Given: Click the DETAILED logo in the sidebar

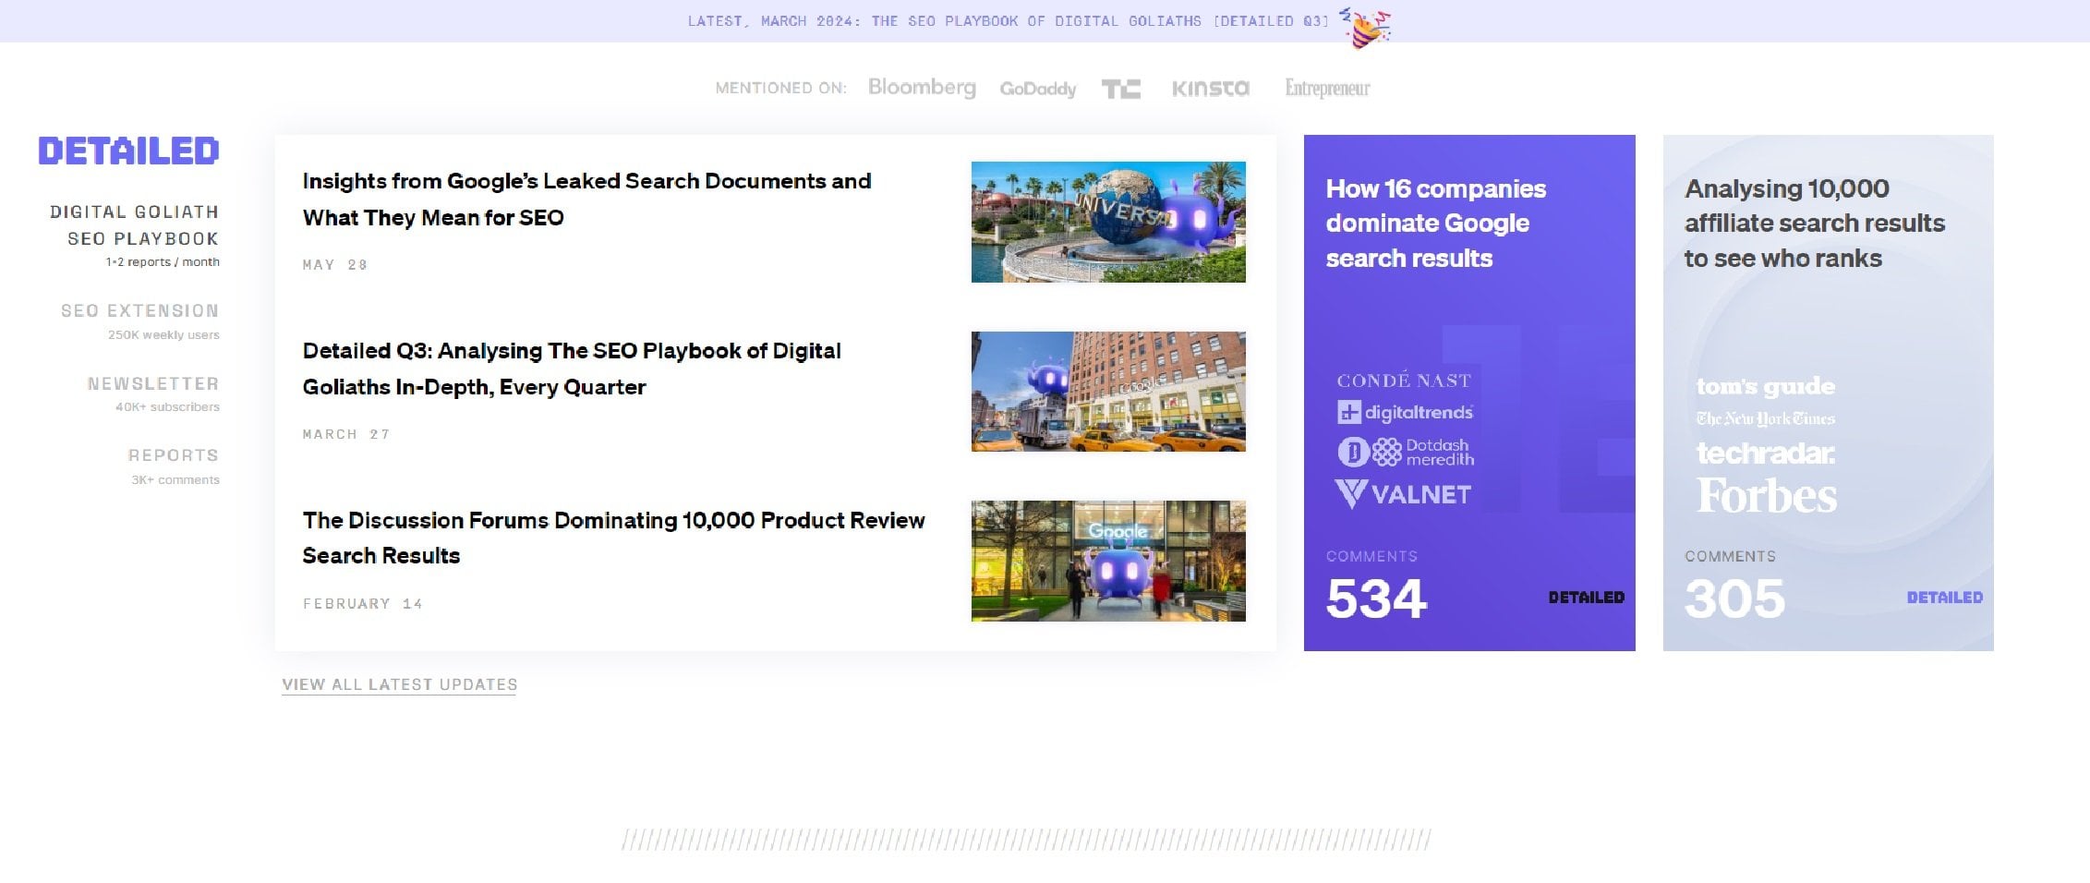Looking at the screenshot, I should 128,151.
